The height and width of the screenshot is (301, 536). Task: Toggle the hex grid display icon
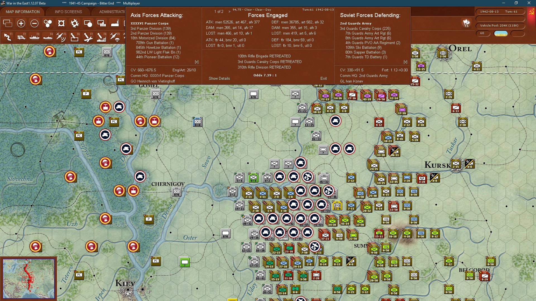click(48, 23)
